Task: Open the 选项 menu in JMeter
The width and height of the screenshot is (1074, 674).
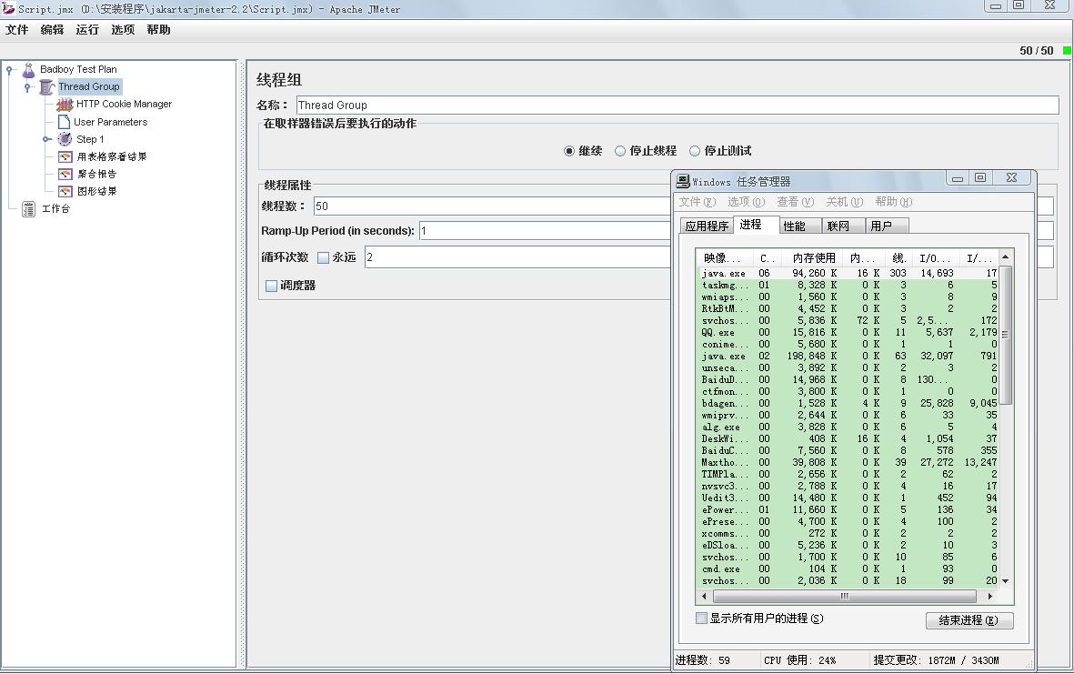Action: click(123, 29)
